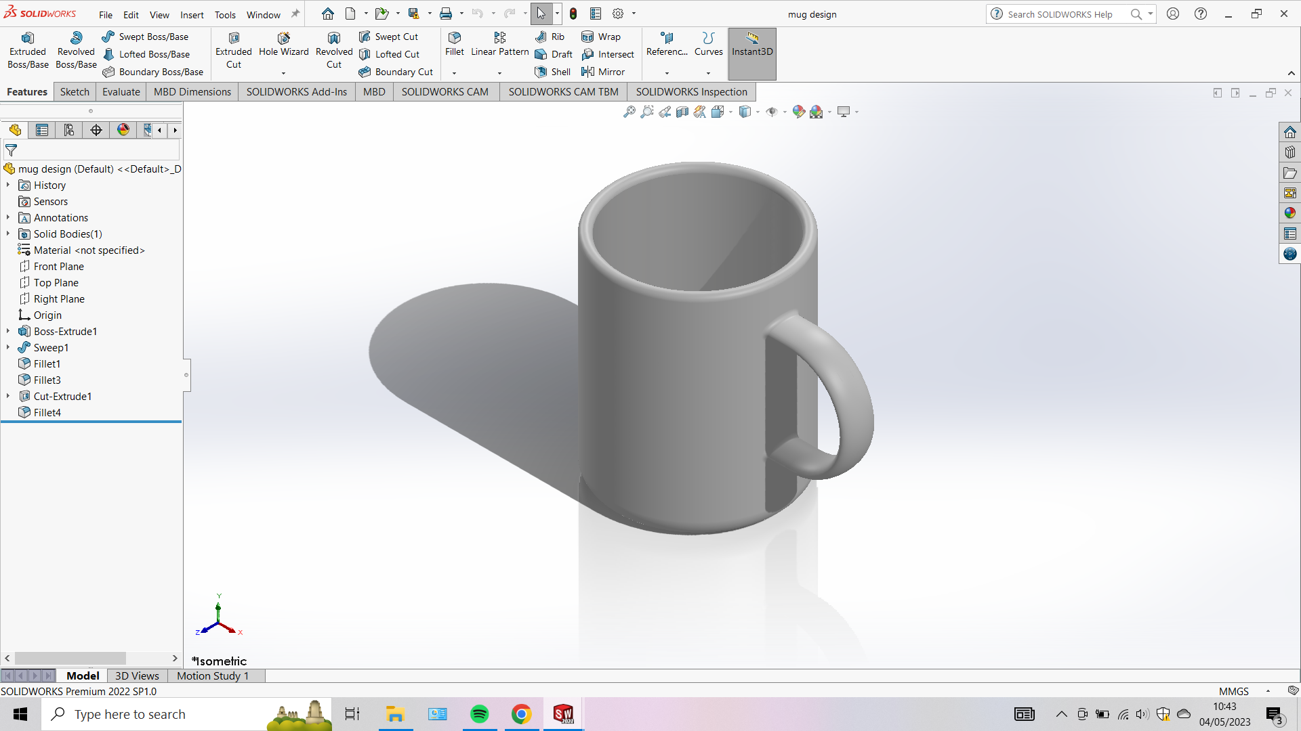Select the Linear Pattern tool

point(500,45)
